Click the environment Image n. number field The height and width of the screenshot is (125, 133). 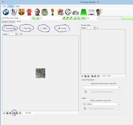tap(12, 34)
